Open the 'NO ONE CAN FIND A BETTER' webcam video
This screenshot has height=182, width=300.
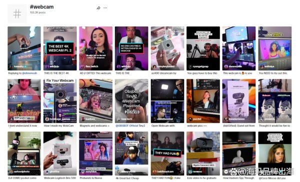131,48
